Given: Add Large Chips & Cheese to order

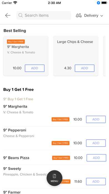Looking at the screenshot, I should tap(85, 68).
